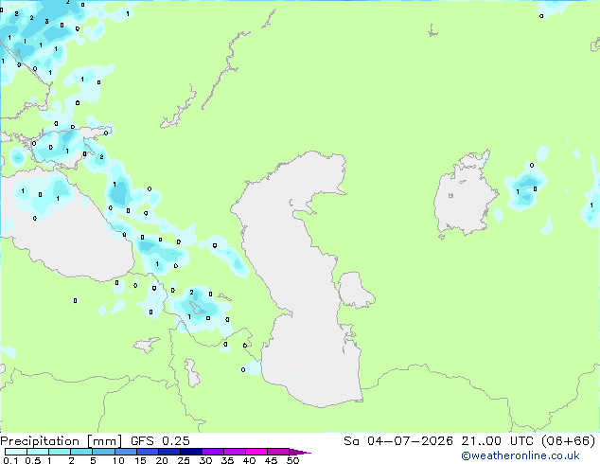Select the 30–35 mm purple legend swatch

213,452
